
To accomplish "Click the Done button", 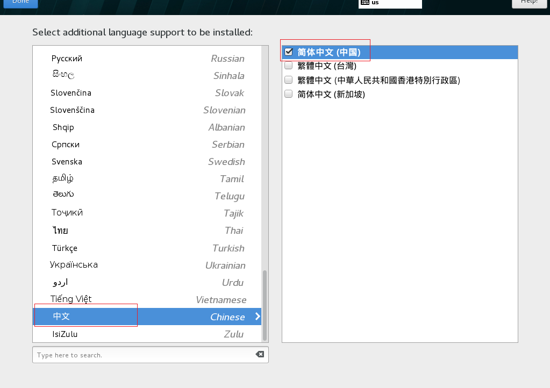I will pos(20,3).
